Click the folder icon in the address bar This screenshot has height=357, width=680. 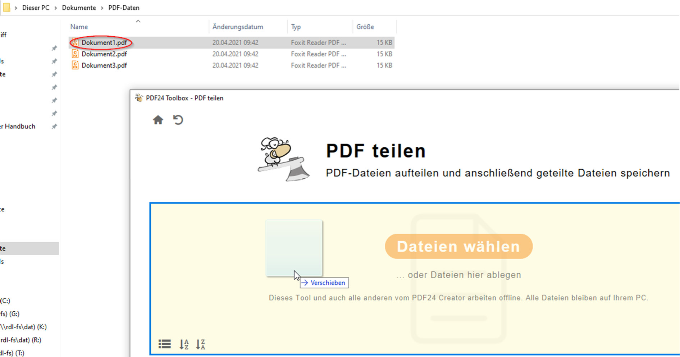pos(6,7)
